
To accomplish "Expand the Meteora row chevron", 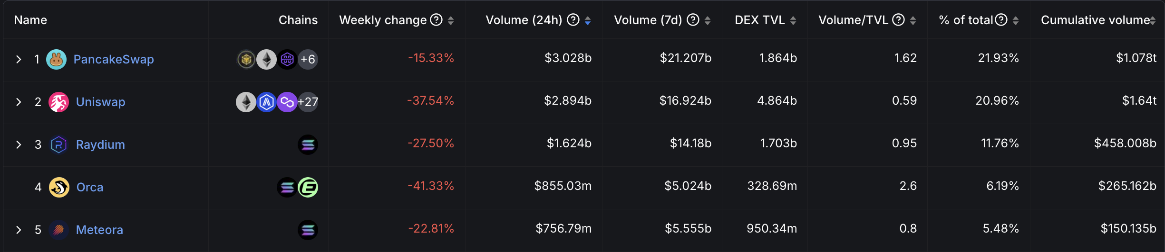I will tap(19, 230).
